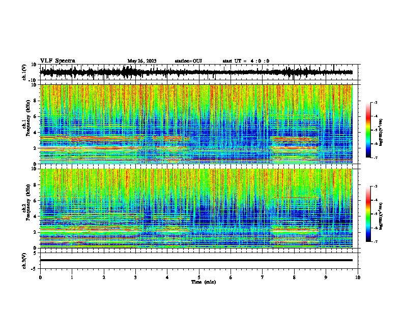Screen dimensions: 403x311
Task: Click the "ch.3(V)" axis label
Action: (x=24, y=261)
